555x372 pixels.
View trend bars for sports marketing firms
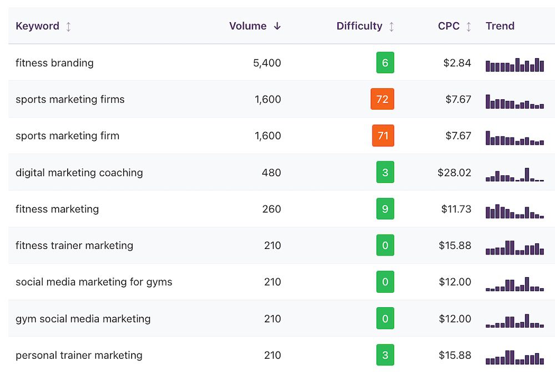514,101
